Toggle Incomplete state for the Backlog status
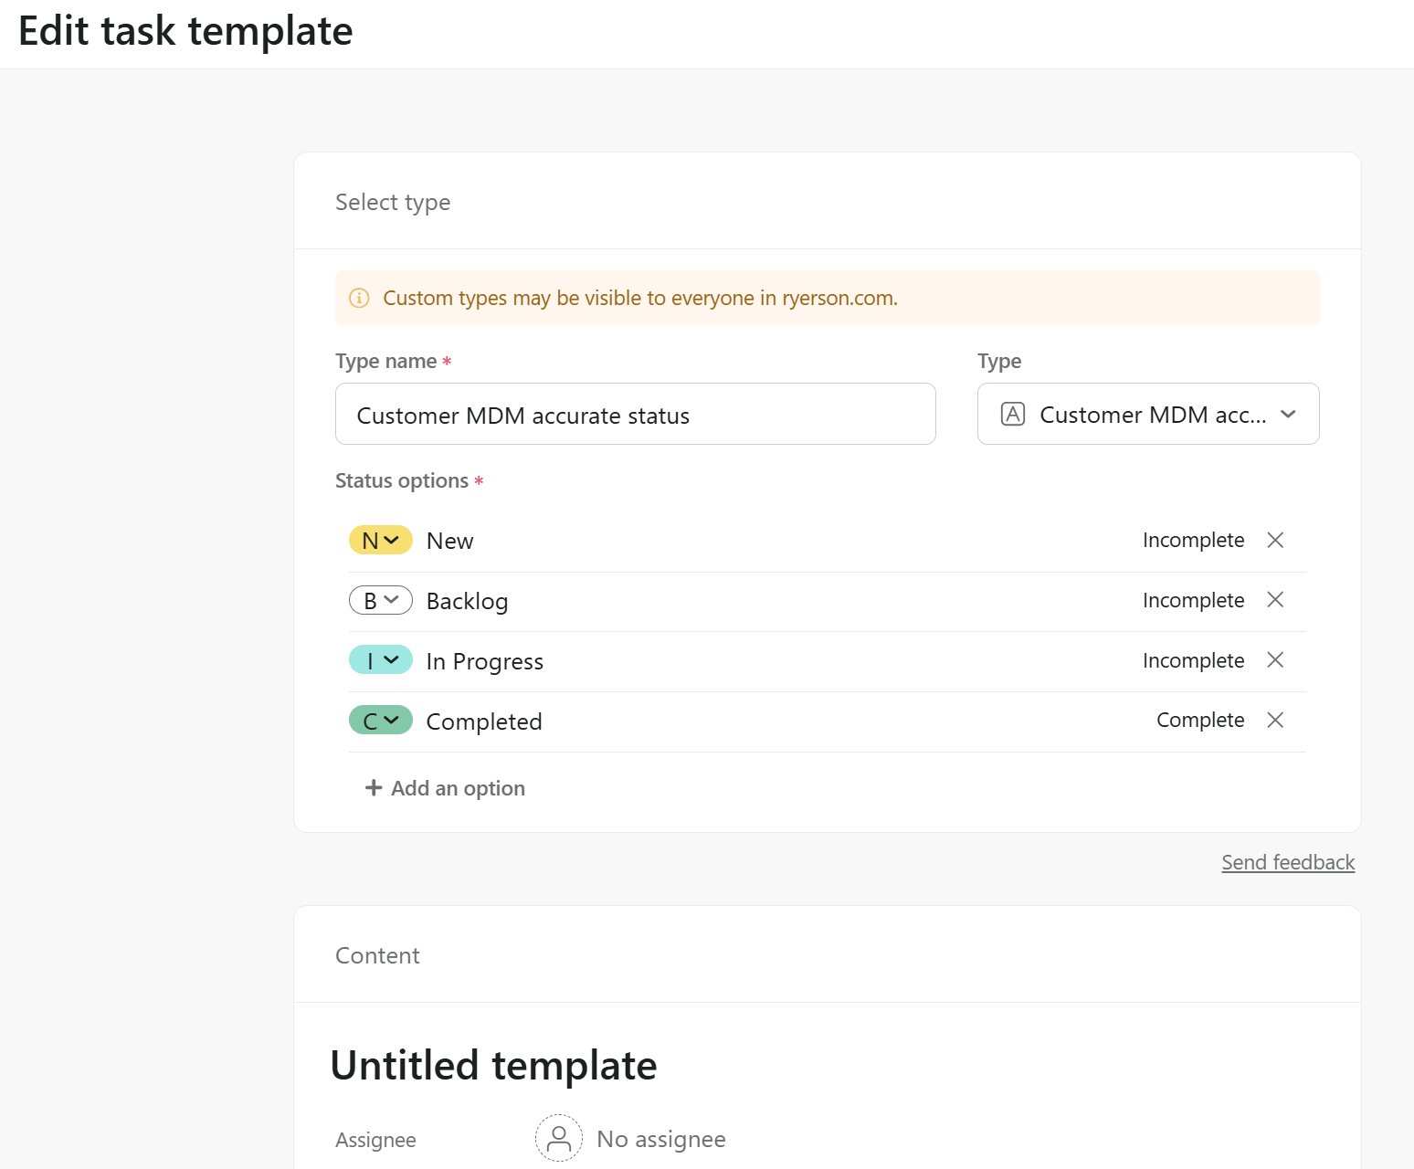Screen dimensions: 1414x1169 (1192, 600)
